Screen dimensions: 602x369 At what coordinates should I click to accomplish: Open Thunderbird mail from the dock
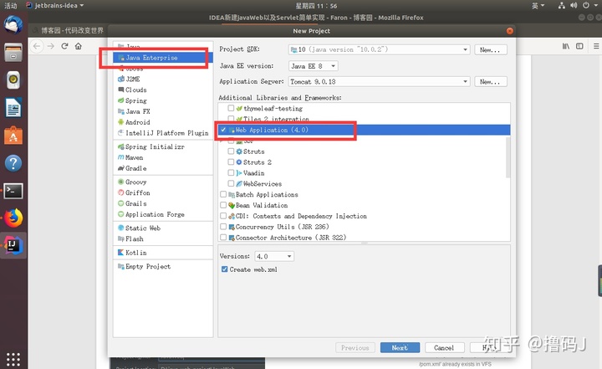coord(13,25)
